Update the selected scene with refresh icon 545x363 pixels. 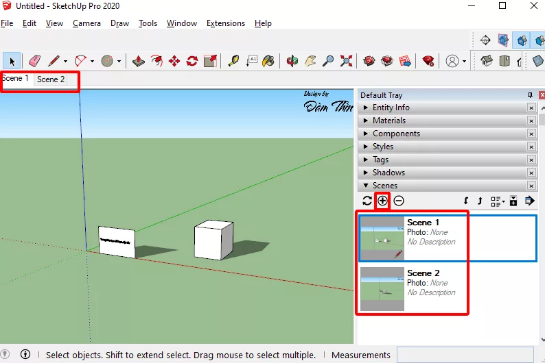click(367, 201)
